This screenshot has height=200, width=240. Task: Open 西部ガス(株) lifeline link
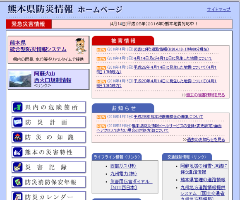[x=123, y=166]
